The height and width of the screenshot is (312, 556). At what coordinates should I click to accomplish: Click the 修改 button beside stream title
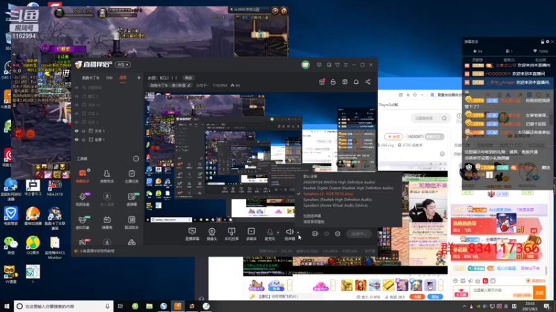pos(188,78)
